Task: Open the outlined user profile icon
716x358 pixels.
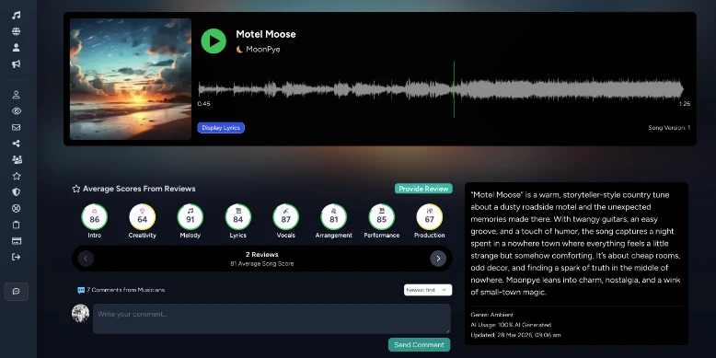Action: pyautogui.click(x=16, y=95)
